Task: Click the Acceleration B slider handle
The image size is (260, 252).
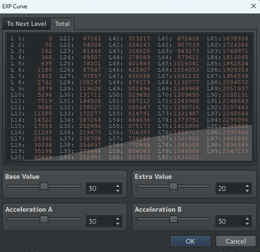Action: click(173, 219)
